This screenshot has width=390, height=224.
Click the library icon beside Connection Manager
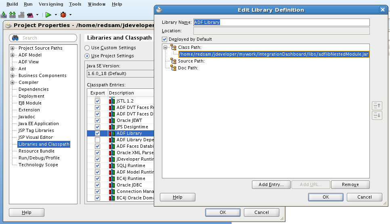pyautogui.click(x=112, y=191)
